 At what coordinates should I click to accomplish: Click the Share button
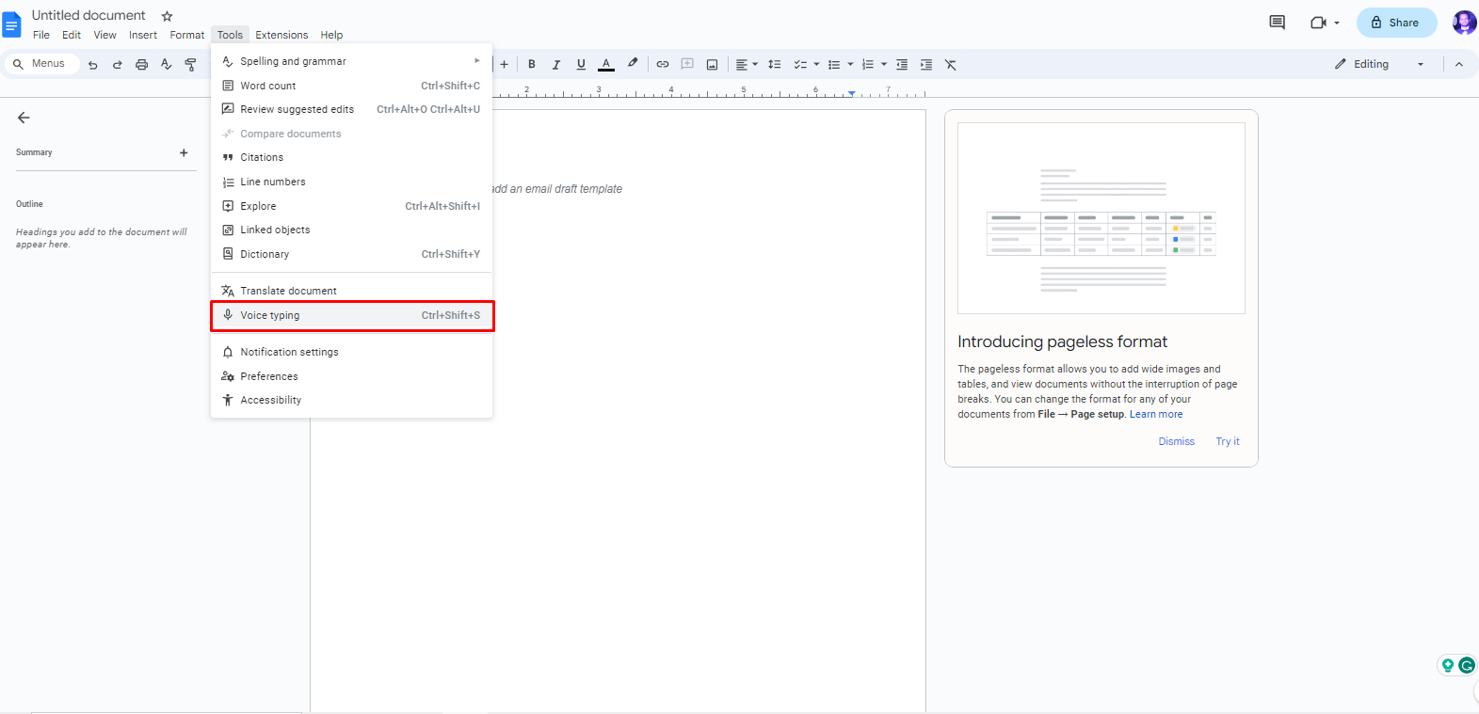(x=1396, y=23)
